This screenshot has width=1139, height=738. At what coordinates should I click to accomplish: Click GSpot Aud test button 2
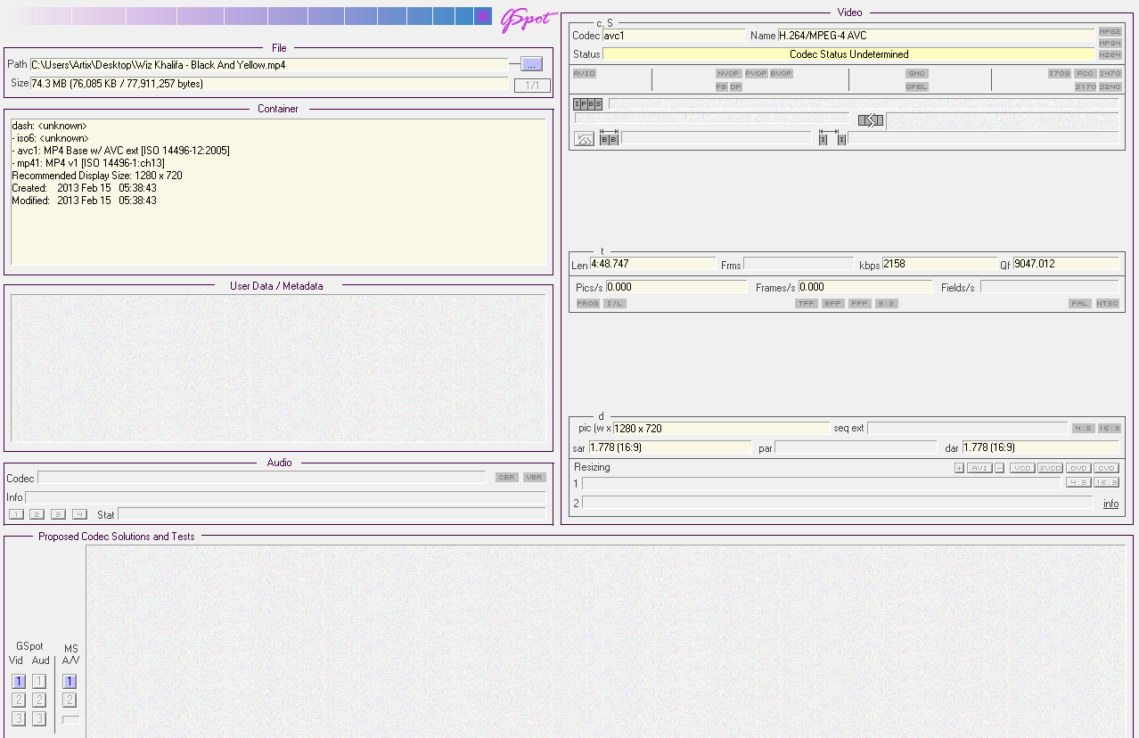coord(39,700)
